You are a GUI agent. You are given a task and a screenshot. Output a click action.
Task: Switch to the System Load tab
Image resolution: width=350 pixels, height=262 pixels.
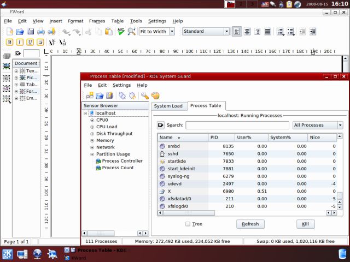click(168, 106)
